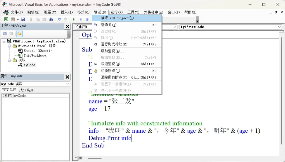Choose 逐语句(I) step into item
This screenshot has width=285, height=162.
127,25
